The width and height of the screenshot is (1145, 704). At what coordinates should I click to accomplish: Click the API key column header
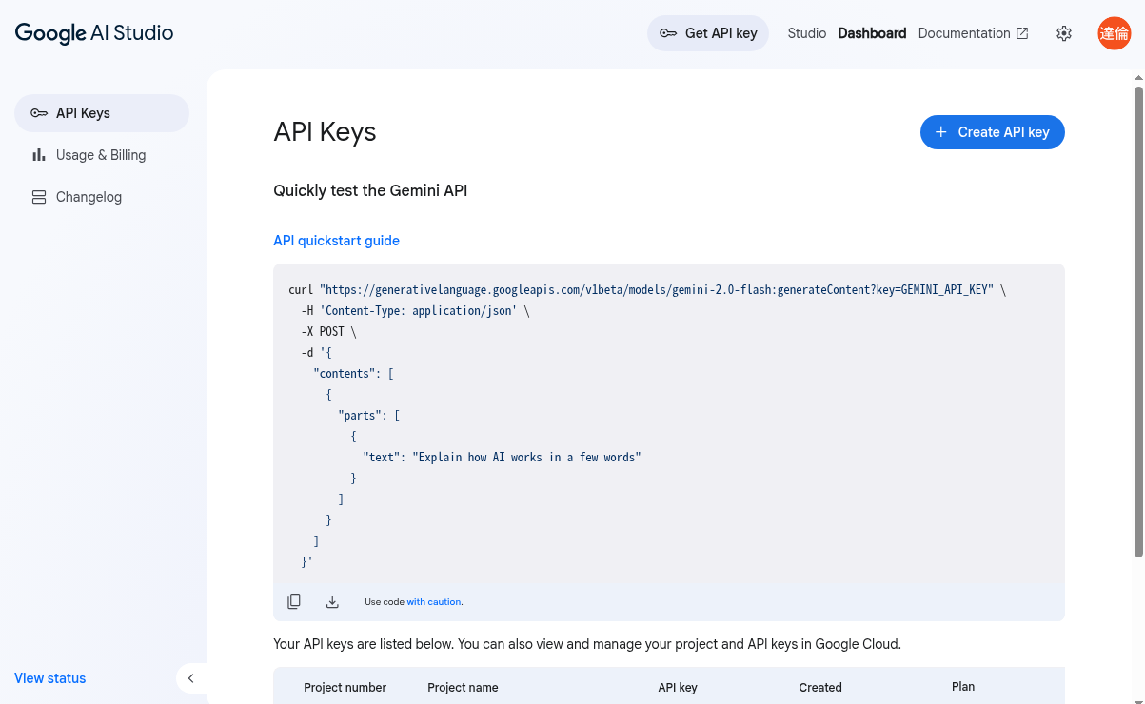[x=678, y=687]
